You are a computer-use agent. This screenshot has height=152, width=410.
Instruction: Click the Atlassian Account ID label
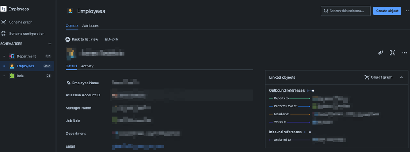click(x=83, y=95)
